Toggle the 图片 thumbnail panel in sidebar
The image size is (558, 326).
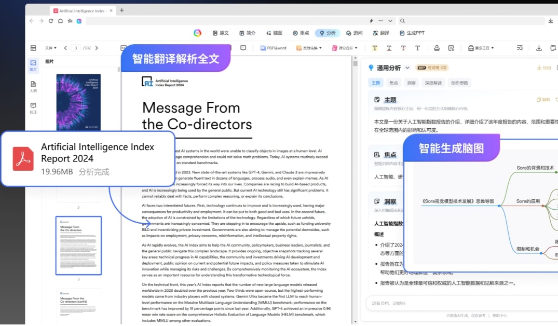(x=33, y=64)
